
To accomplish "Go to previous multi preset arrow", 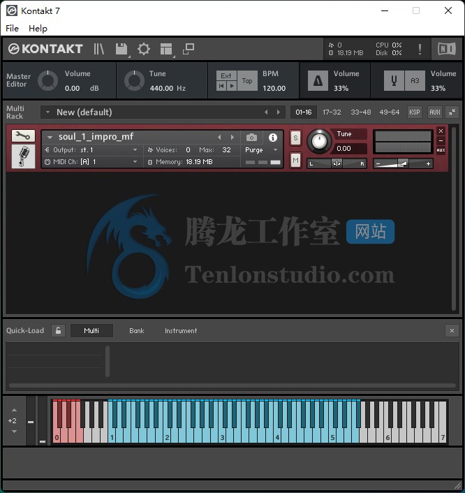I will (x=266, y=112).
